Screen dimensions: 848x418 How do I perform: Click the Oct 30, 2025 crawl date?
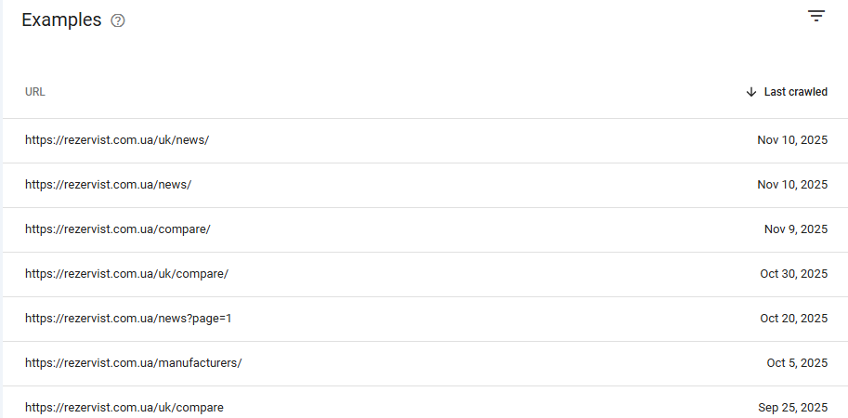pyautogui.click(x=793, y=274)
